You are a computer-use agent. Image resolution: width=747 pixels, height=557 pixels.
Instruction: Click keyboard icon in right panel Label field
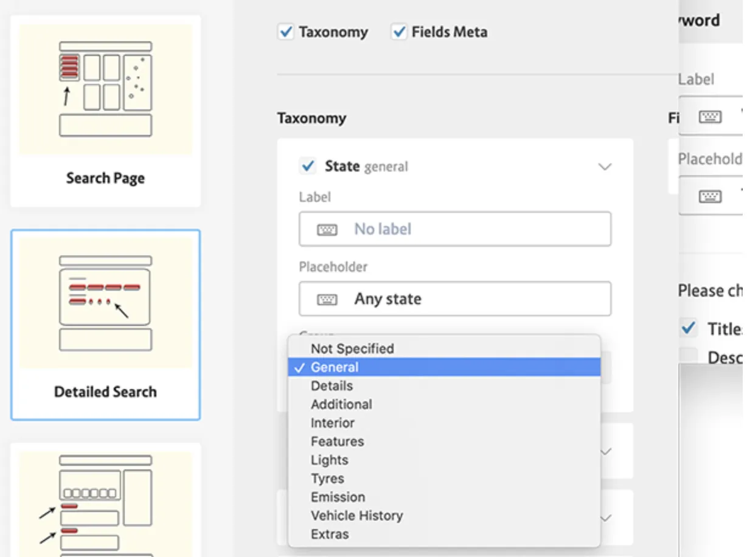[x=710, y=117]
